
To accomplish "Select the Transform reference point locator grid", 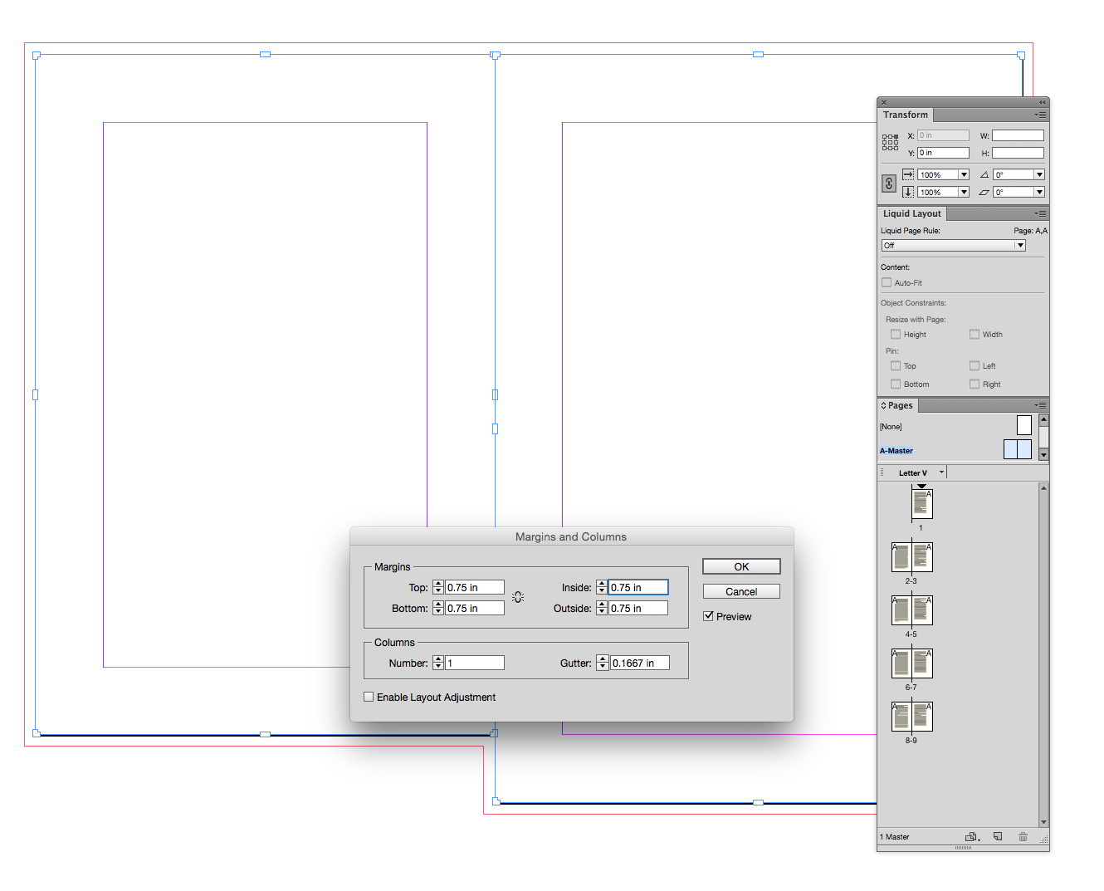I will [x=890, y=142].
